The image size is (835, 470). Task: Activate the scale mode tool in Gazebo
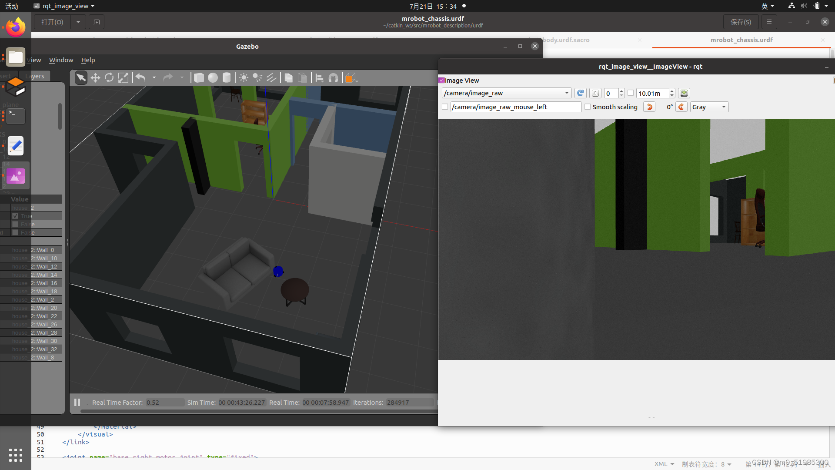tap(124, 78)
